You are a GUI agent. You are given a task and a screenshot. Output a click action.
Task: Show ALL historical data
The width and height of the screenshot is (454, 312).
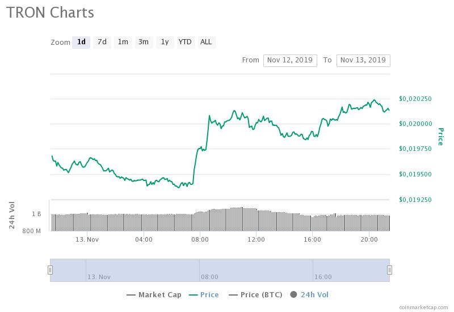pos(206,42)
